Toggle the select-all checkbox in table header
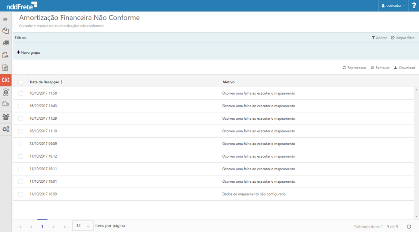The height and width of the screenshot is (232, 419). tap(21, 82)
